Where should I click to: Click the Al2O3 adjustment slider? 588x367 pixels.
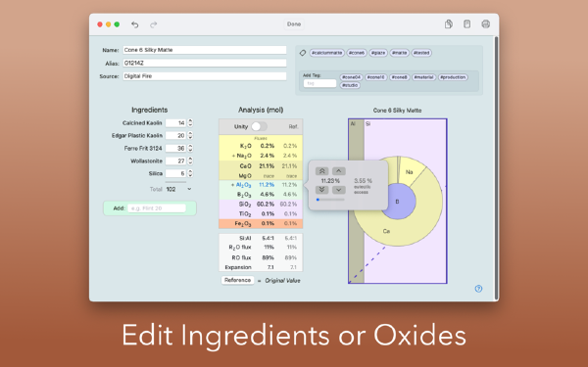330,200
